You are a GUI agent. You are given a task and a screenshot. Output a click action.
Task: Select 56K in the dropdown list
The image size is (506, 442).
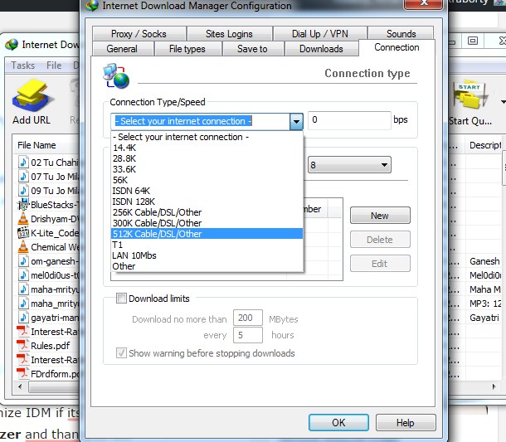coord(207,180)
